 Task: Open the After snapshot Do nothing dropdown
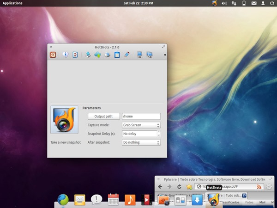pyautogui.click(x=141, y=142)
